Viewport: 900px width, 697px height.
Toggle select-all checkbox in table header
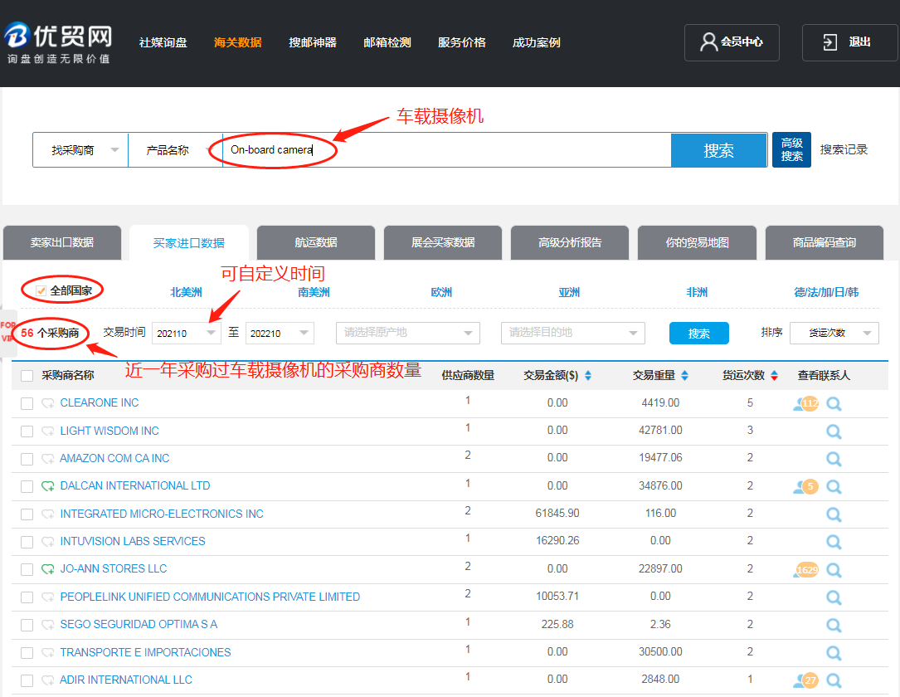click(27, 376)
